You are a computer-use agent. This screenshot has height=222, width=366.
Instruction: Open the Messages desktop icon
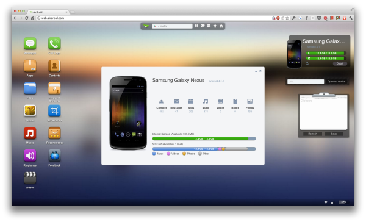30,43
